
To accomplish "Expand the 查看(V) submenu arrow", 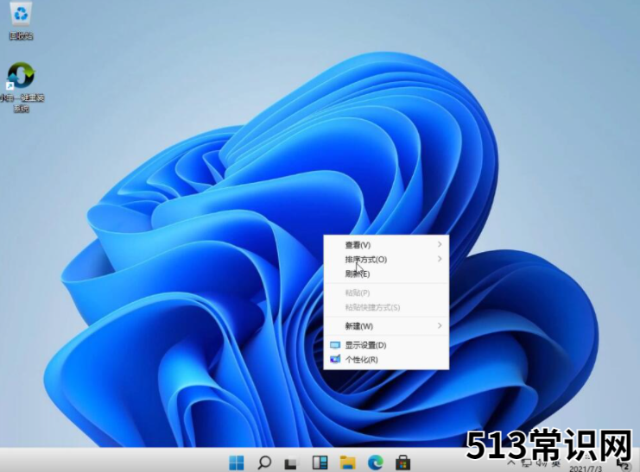I will coord(440,244).
